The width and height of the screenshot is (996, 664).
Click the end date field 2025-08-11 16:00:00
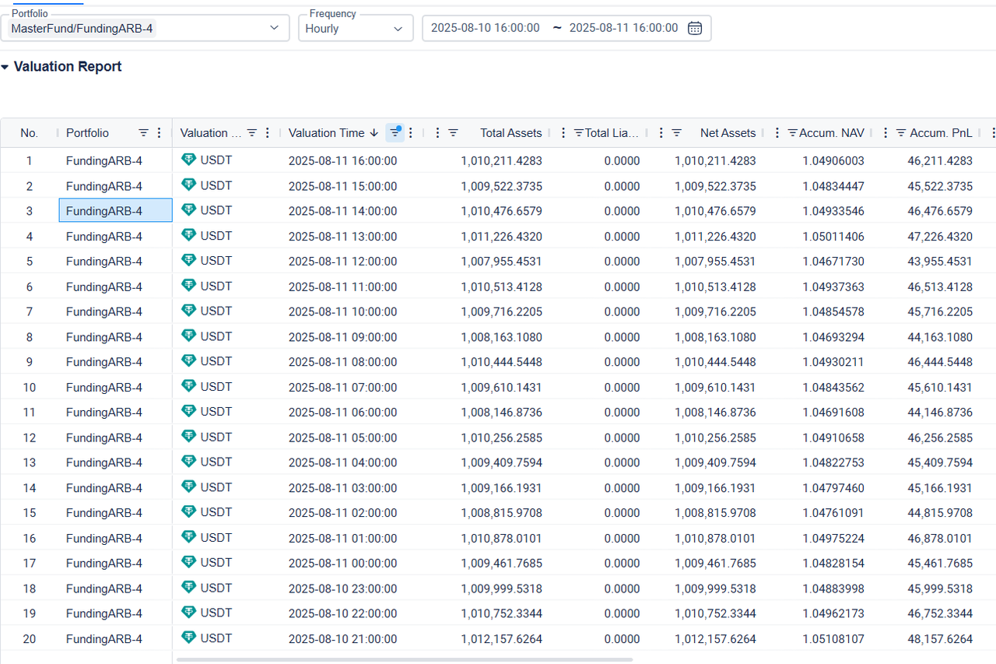(x=623, y=28)
